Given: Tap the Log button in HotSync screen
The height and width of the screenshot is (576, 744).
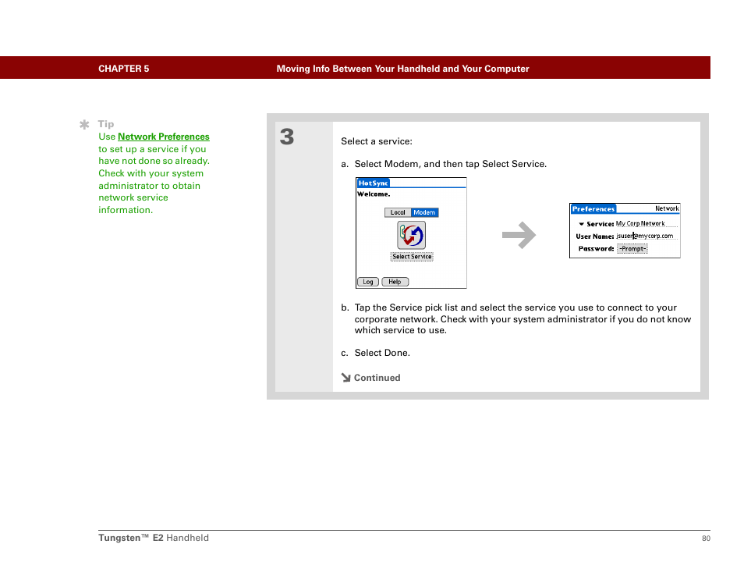Looking at the screenshot, I should point(368,282).
